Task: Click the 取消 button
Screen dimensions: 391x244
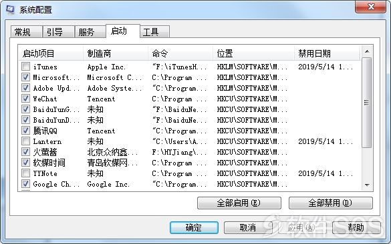Action: [248, 227]
